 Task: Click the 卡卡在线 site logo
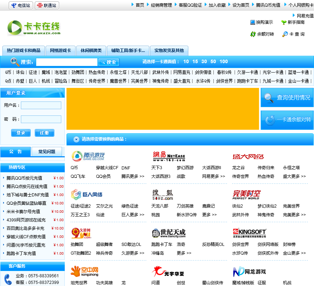point(34,28)
